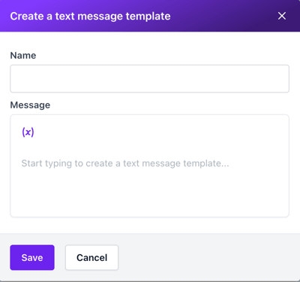Click into the Message text area
This screenshot has height=282, width=300.
(149, 165)
